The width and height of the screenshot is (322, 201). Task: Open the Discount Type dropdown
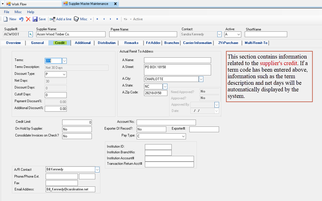[x=64, y=74]
